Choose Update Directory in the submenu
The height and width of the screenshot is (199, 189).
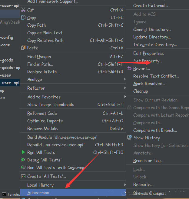point(152,37)
